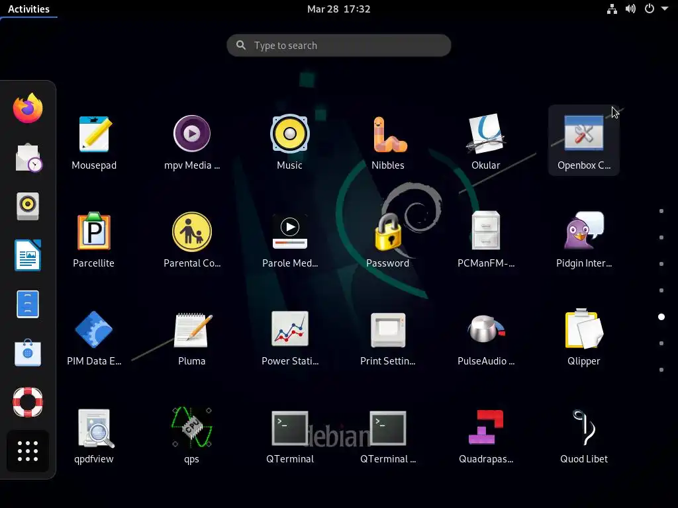Open the Mousepad text editor

tap(94, 142)
